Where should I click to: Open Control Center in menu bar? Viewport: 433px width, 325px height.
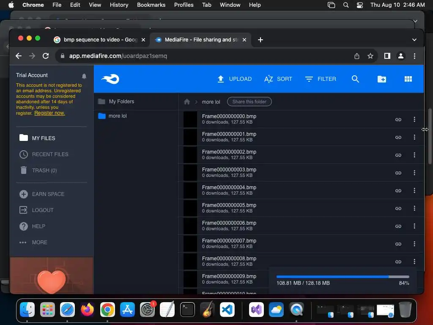pos(359,5)
